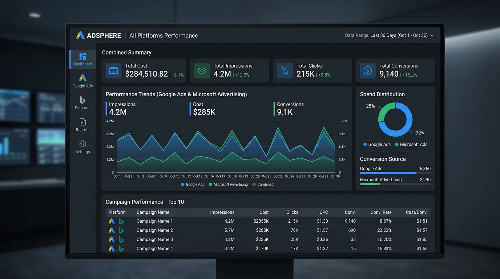Viewport: 500px width, 279px height.
Task: Click the Google Ads conversion source bar
Action: click(x=395, y=173)
